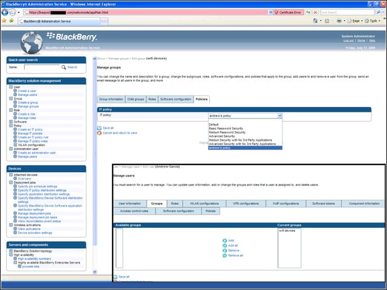The width and height of the screenshot is (387, 290).
Task: Click the Add arrow icon between group lists
Action: pos(224,240)
